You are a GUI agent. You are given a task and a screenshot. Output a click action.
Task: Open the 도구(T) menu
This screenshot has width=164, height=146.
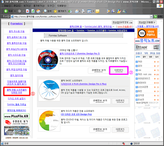[x=50, y=5]
